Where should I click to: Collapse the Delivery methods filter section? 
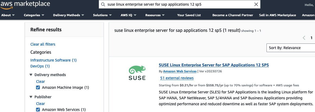pyautogui.click(x=31, y=75)
